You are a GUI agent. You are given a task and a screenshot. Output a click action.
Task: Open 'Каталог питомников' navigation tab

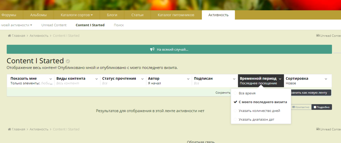point(176,15)
